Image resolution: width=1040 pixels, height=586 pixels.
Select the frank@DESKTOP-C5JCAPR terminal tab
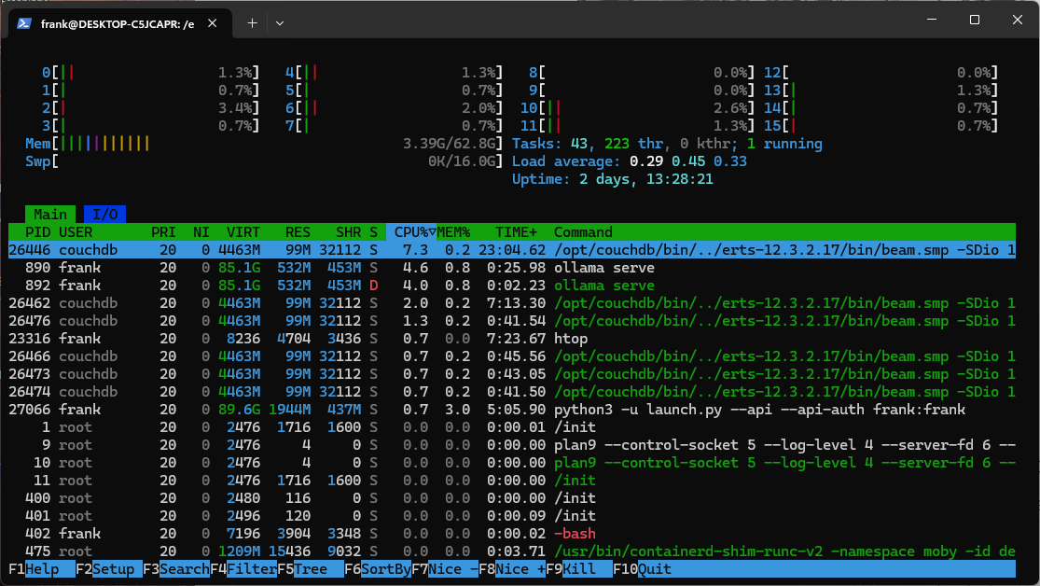(x=117, y=23)
